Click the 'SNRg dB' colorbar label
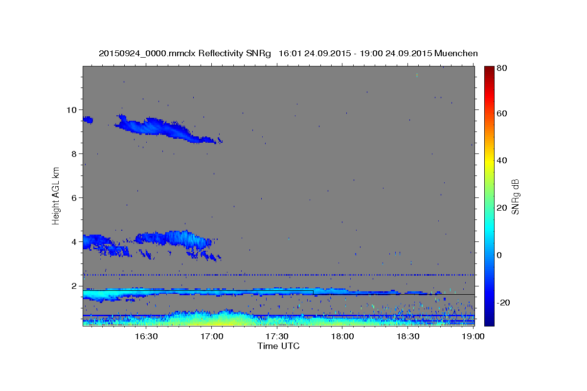The image size is (587, 391). click(x=516, y=196)
